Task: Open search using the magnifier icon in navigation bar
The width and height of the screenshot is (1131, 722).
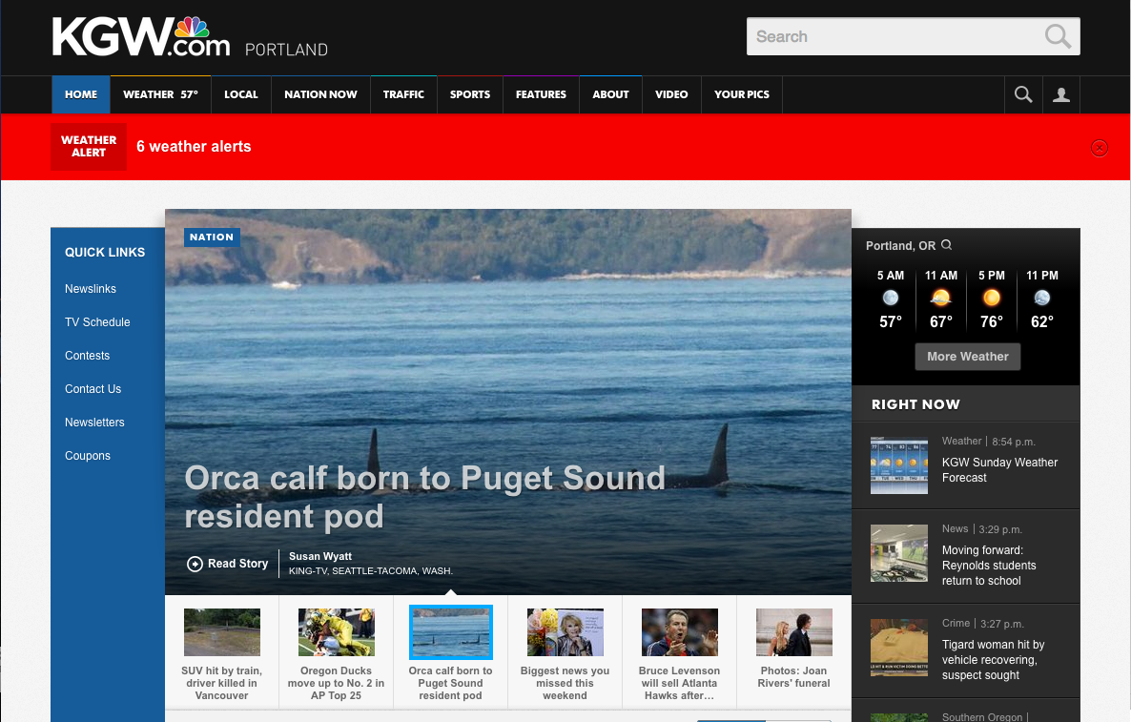Action: pyautogui.click(x=1023, y=94)
